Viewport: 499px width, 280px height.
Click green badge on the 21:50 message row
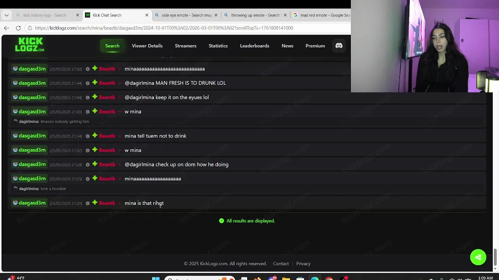pos(95,68)
